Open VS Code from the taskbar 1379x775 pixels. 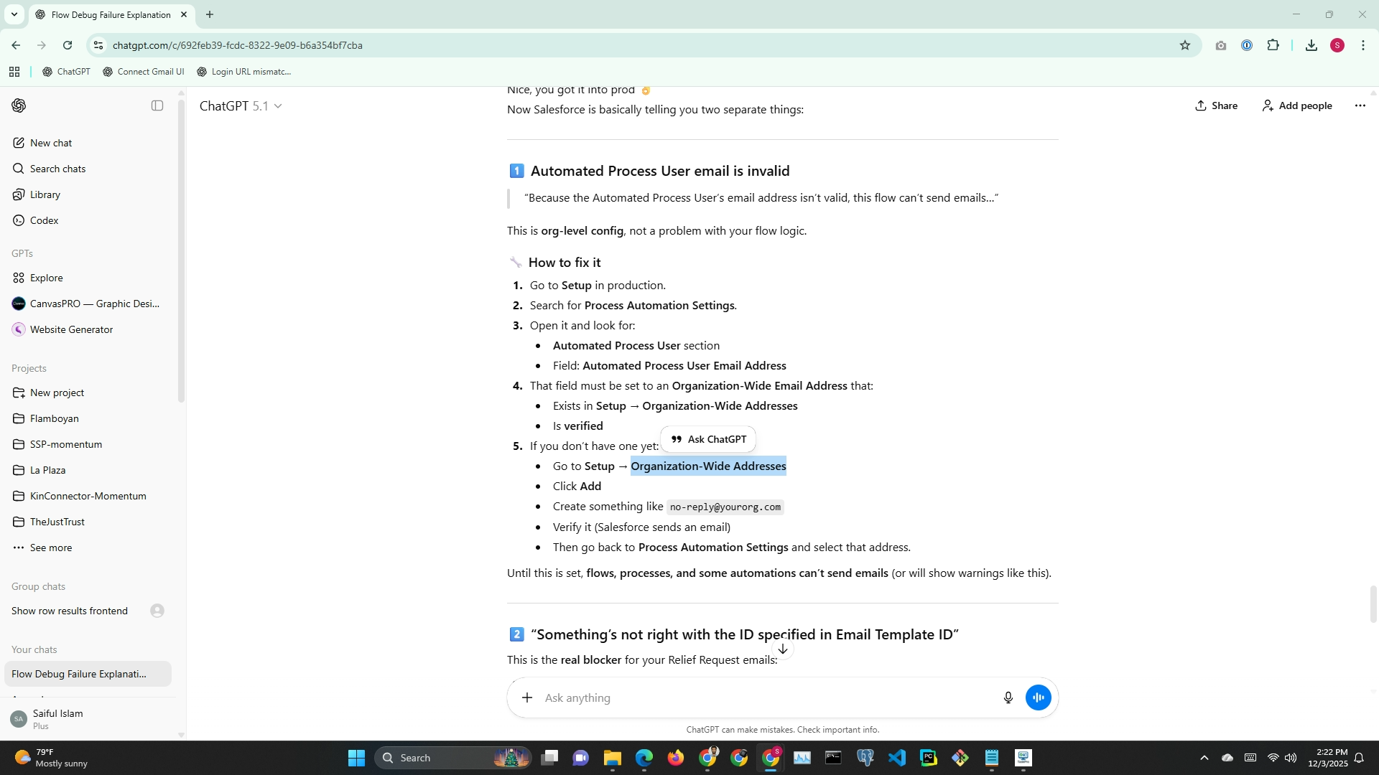(896, 758)
